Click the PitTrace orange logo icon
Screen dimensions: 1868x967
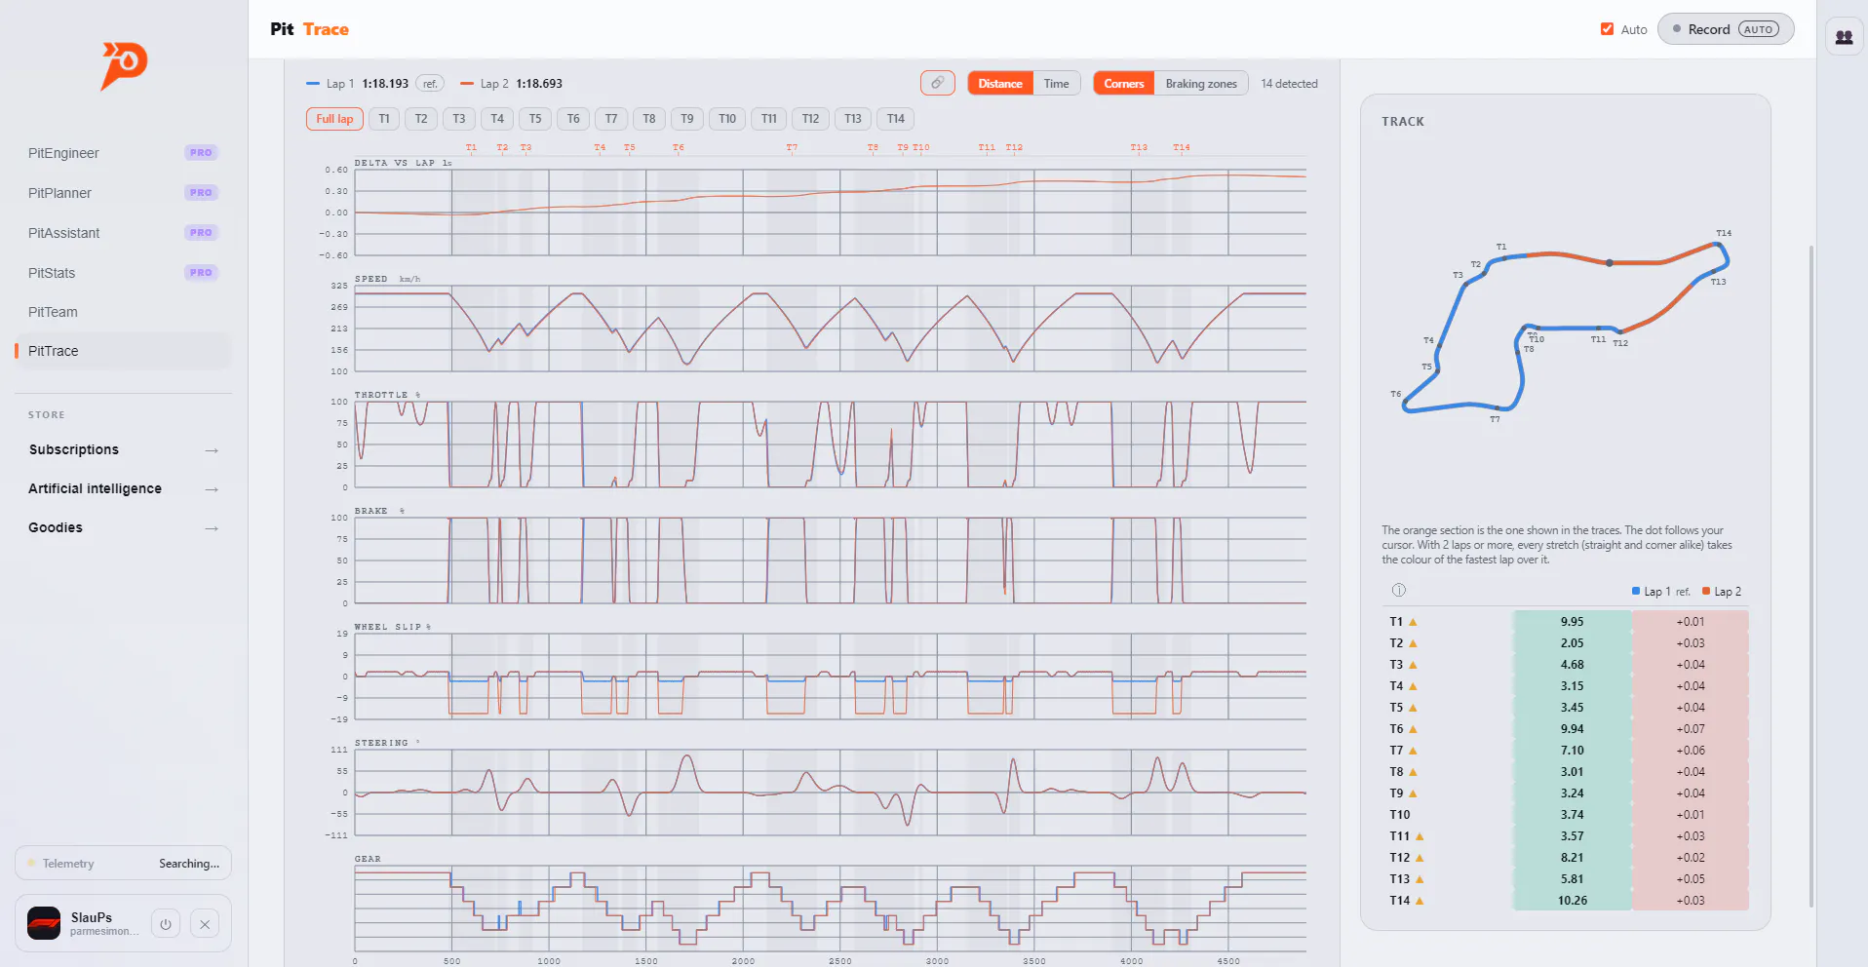pyautogui.click(x=124, y=65)
